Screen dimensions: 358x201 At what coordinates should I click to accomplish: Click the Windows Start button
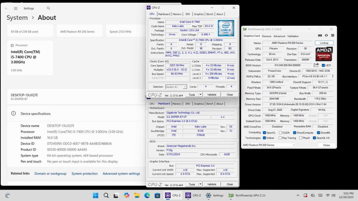tap(96, 195)
